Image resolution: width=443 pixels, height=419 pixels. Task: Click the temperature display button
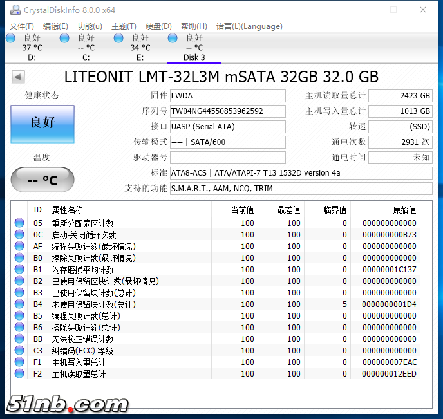tap(42, 181)
